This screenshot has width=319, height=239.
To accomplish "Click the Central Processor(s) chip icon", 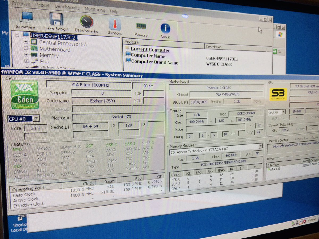I will 34,42.
